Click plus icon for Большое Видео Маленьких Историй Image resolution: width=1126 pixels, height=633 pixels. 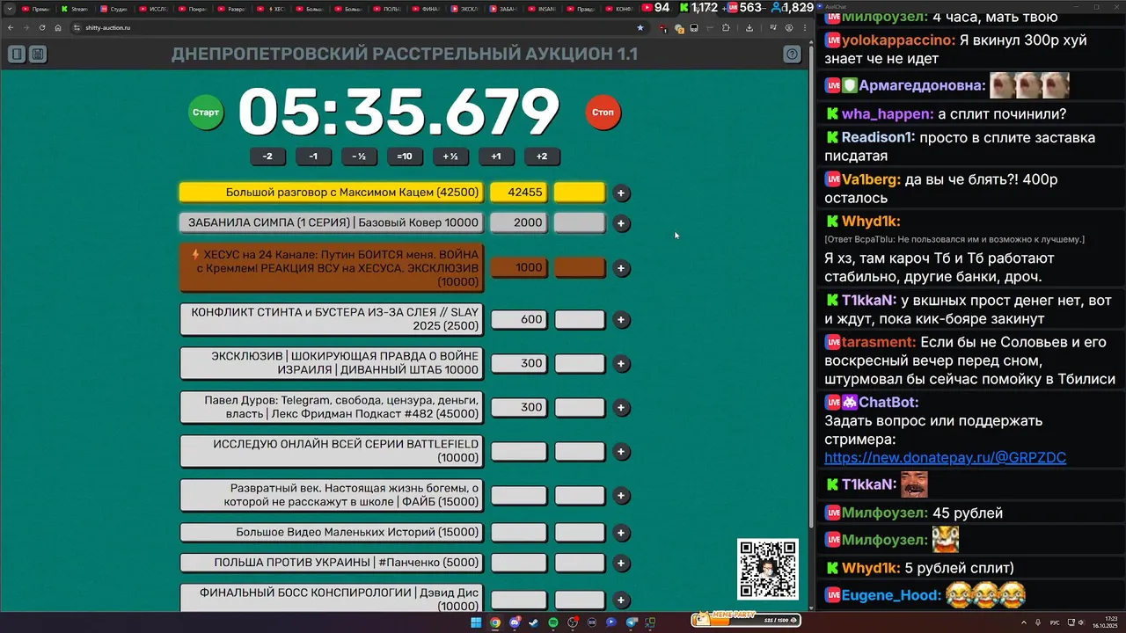point(621,533)
